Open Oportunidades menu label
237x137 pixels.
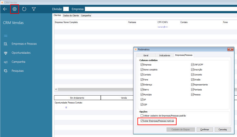click(x=21, y=53)
